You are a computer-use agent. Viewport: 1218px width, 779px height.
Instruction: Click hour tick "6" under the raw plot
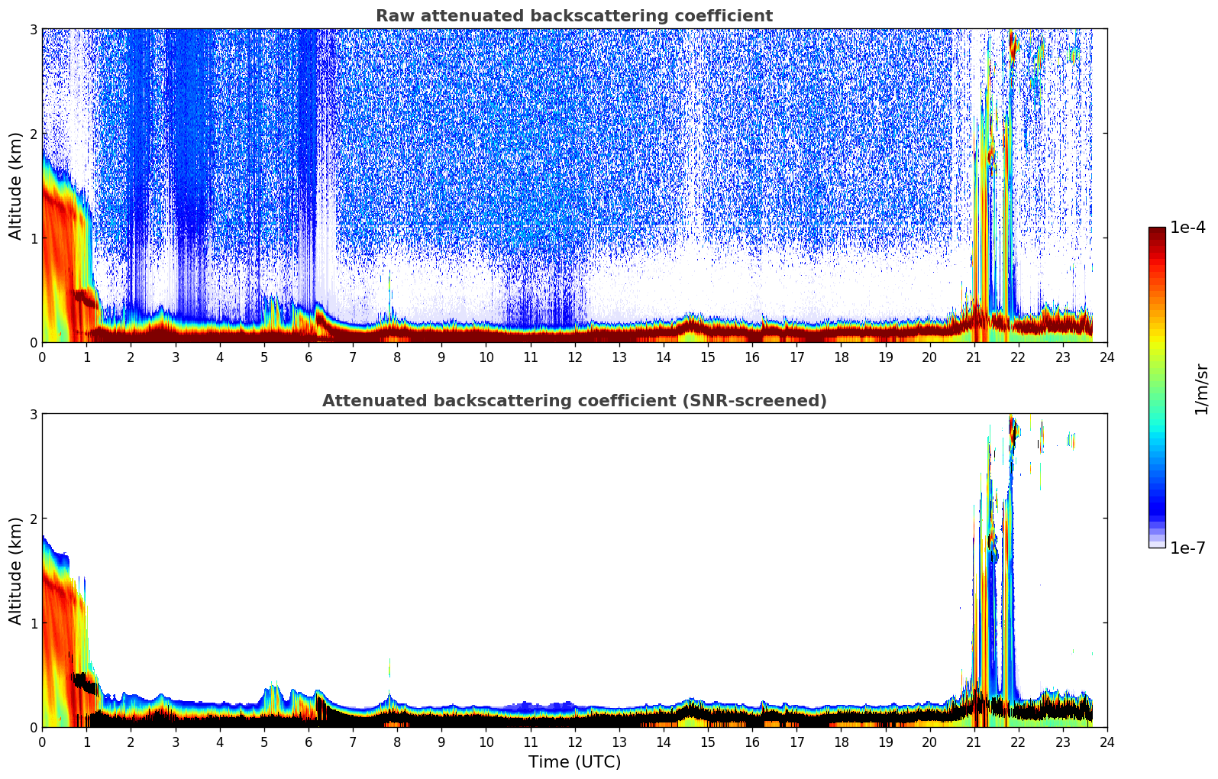309,357
